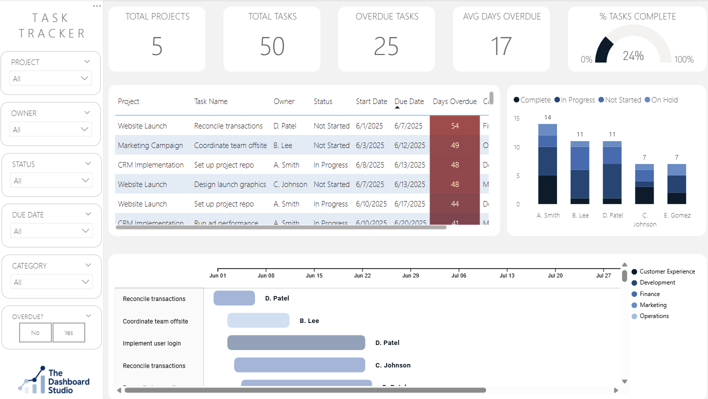The width and height of the screenshot is (708, 399).
Task: Select the Marketing Campaign table row
Action: 302,145
